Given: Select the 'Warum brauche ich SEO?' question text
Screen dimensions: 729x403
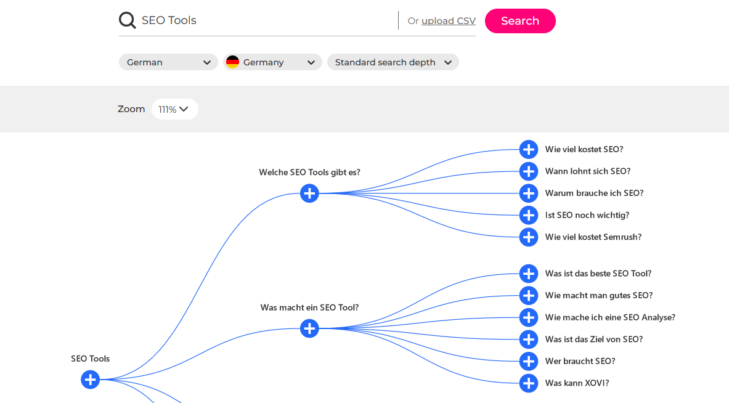Looking at the screenshot, I should [x=594, y=193].
